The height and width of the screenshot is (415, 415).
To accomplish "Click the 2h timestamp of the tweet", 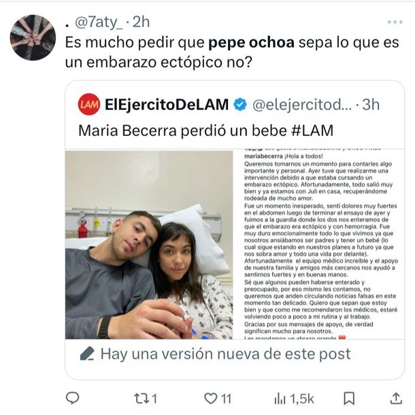I will (142, 22).
